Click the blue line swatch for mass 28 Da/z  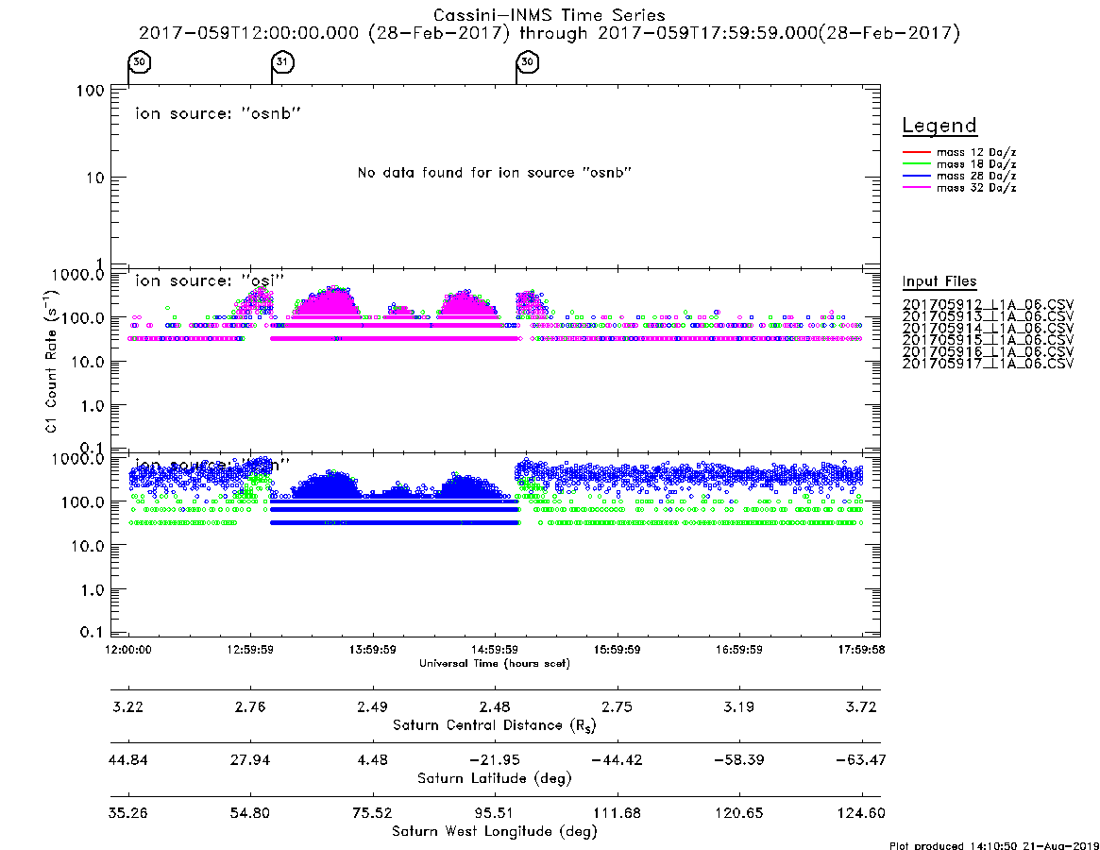pyautogui.click(x=917, y=177)
